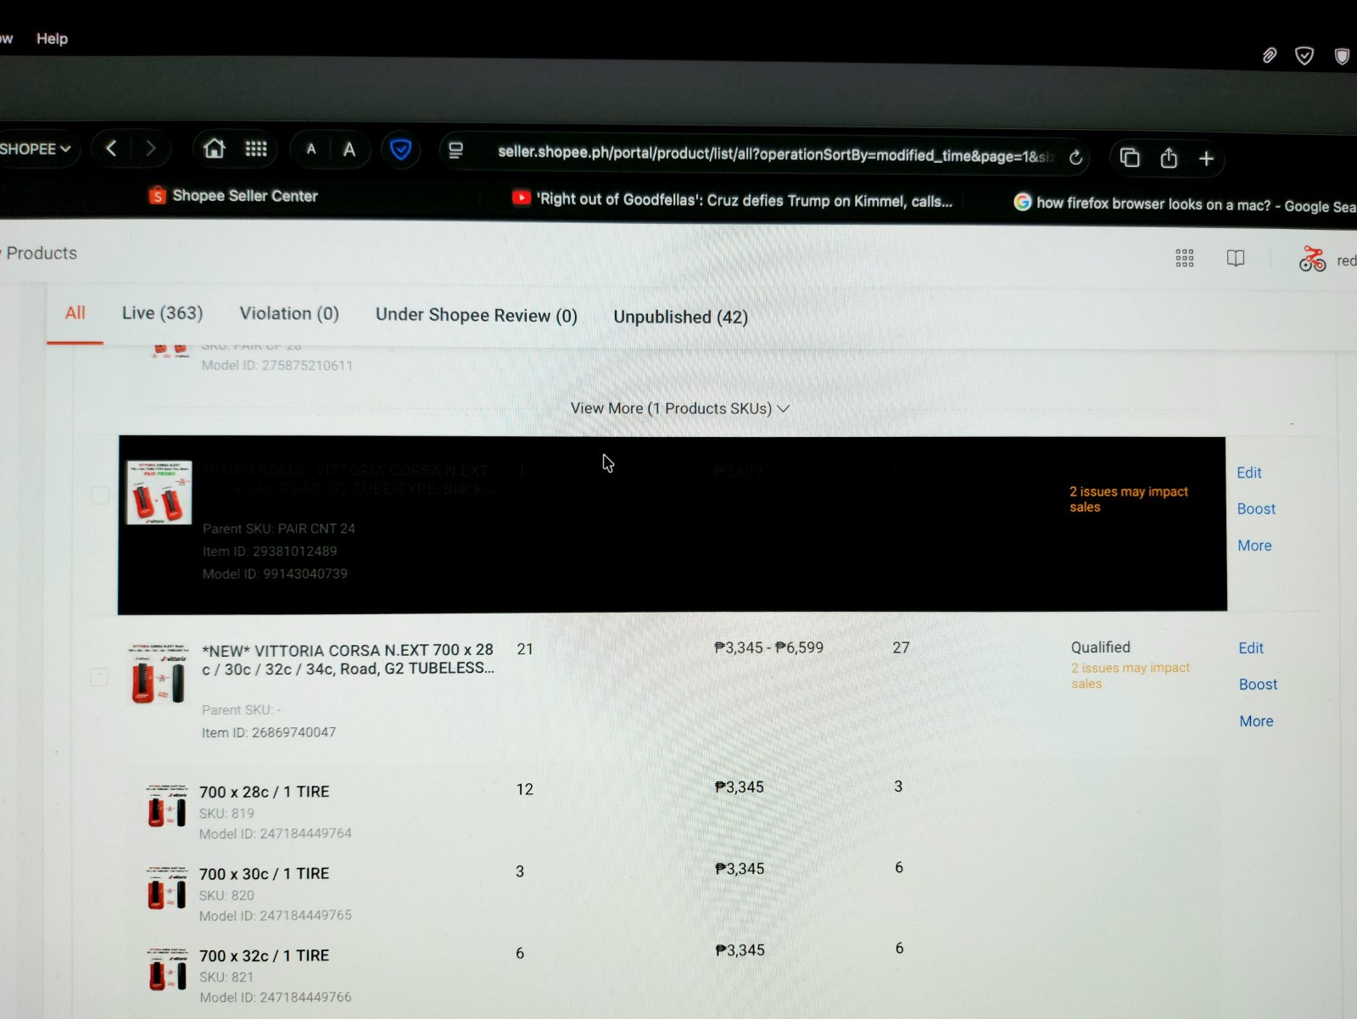Click the variant name '700 x 28c / 1 TIRE'

coord(264,792)
